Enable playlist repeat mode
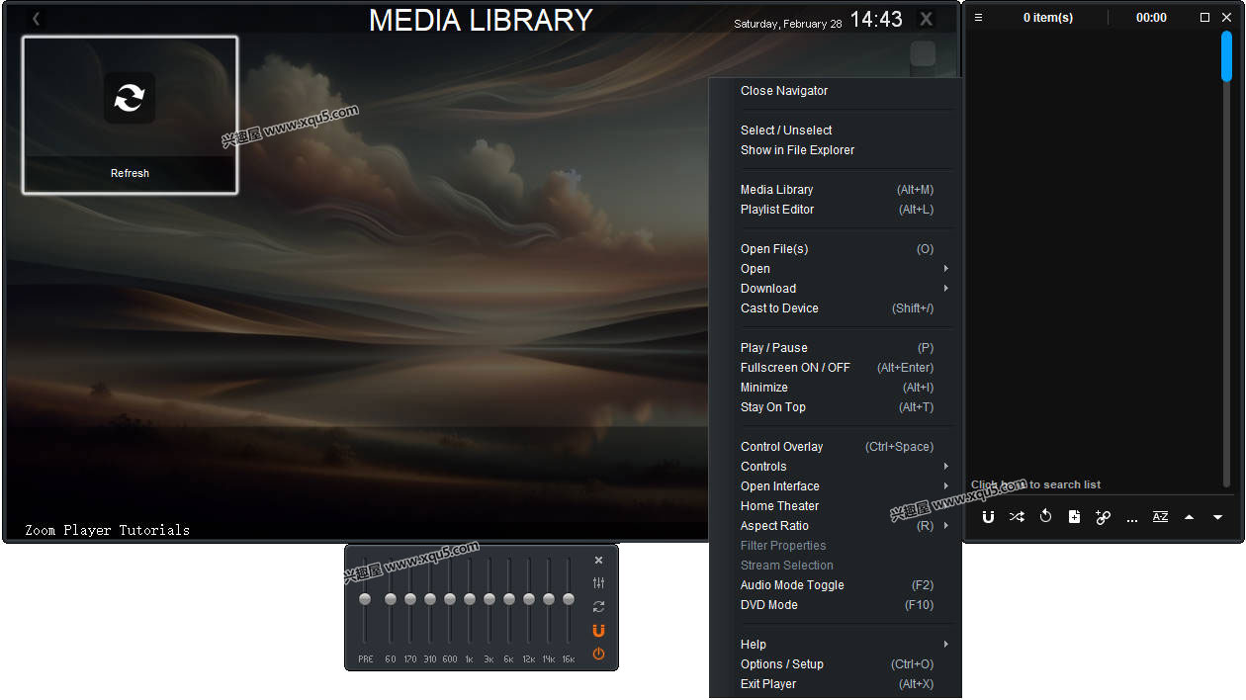This screenshot has width=1246, height=700. pyautogui.click(x=1045, y=516)
